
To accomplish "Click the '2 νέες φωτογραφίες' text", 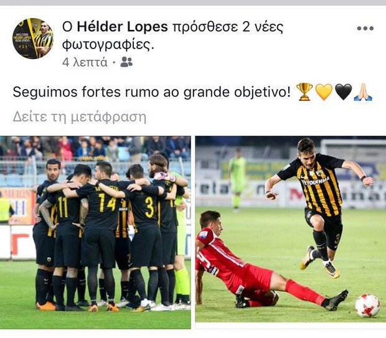I will 173,36.
